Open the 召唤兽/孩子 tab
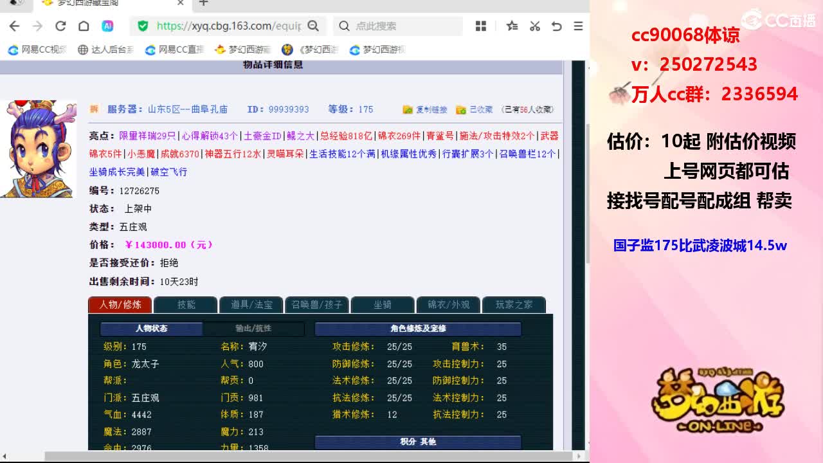Viewport: 823px width, 463px height. point(317,305)
